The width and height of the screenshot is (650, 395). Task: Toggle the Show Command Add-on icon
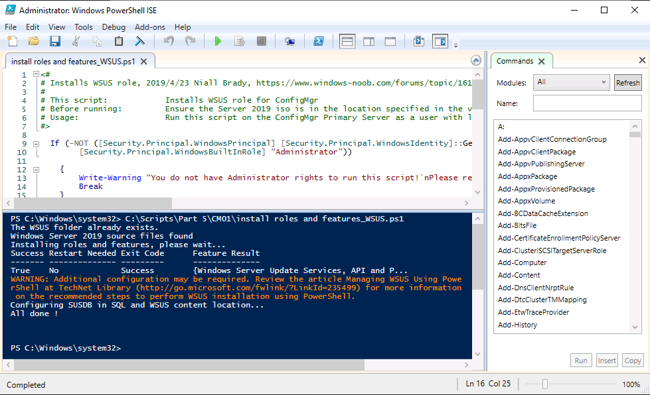(x=440, y=41)
